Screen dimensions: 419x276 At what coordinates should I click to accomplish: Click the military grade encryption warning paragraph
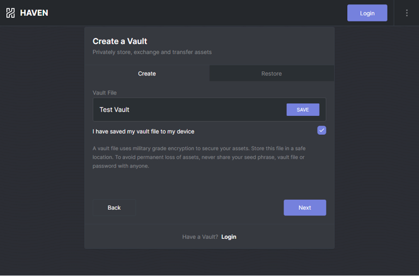click(199, 157)
